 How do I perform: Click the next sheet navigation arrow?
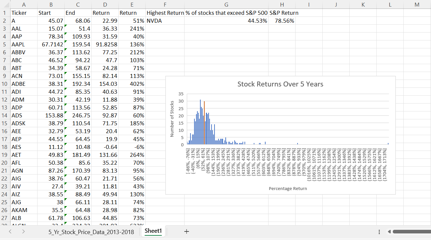pyautogui.click(x=23, y=232)
